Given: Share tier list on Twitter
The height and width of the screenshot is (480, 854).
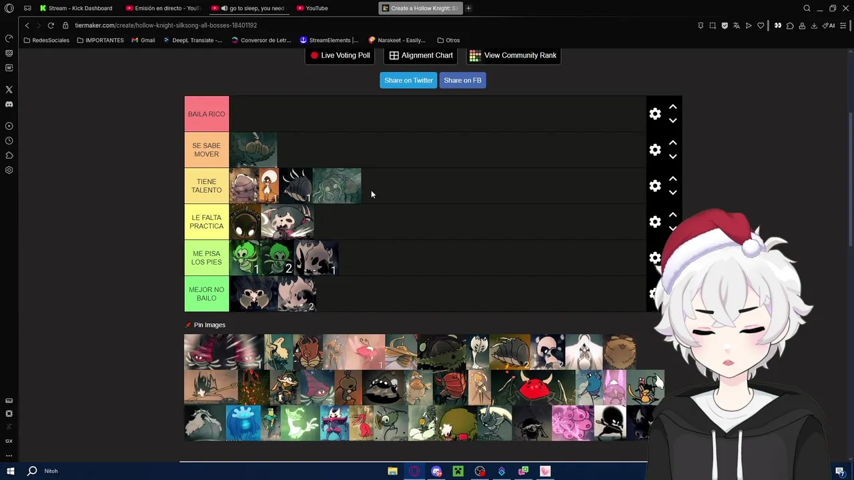Looking at the screenshot, I should [x=408, y=80].
